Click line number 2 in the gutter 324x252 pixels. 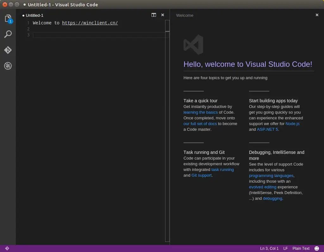(28, 29)
